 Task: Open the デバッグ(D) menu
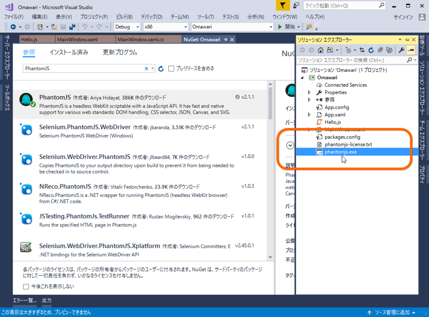point(152,17)
